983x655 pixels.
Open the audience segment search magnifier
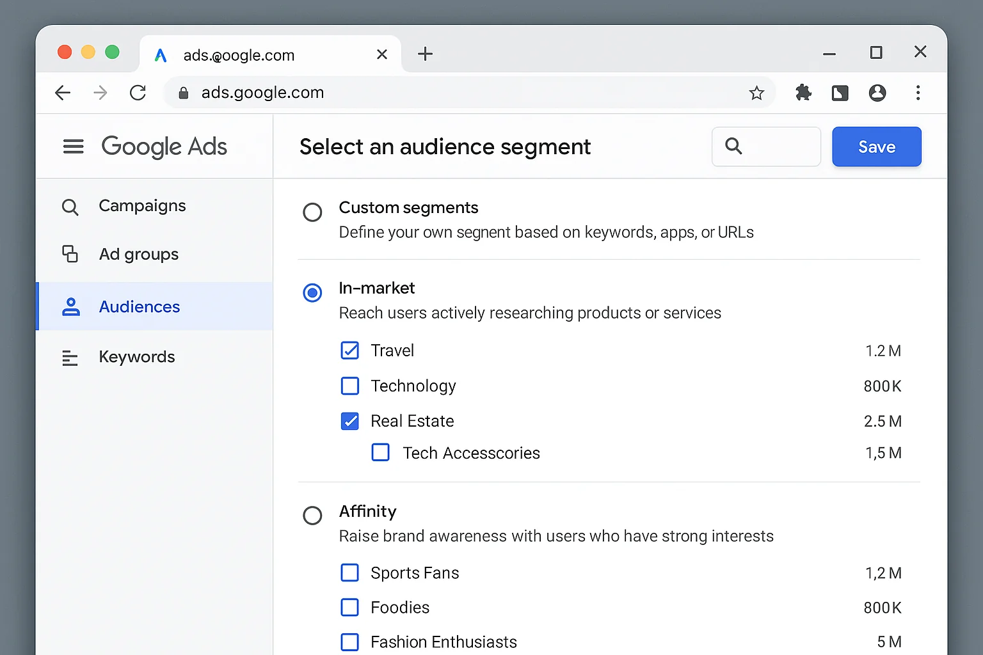(x=733, y=146)
